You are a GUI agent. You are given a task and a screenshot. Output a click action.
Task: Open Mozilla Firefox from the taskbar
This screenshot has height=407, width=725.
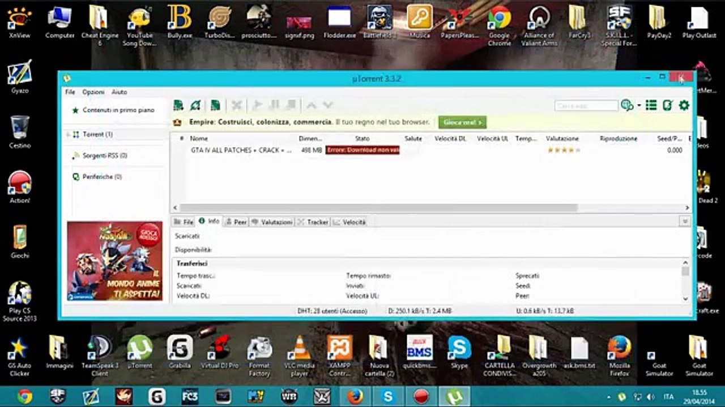point(355,396)
